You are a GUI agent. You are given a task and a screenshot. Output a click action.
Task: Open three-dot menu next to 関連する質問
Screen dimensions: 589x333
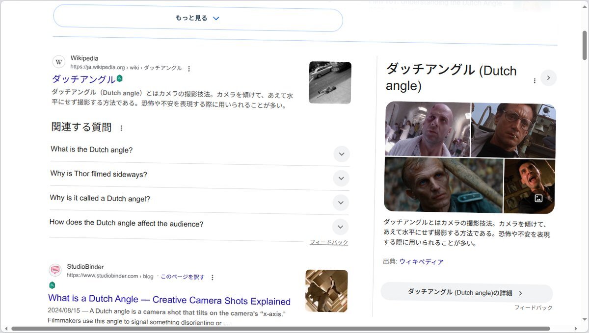click(121, 128)
